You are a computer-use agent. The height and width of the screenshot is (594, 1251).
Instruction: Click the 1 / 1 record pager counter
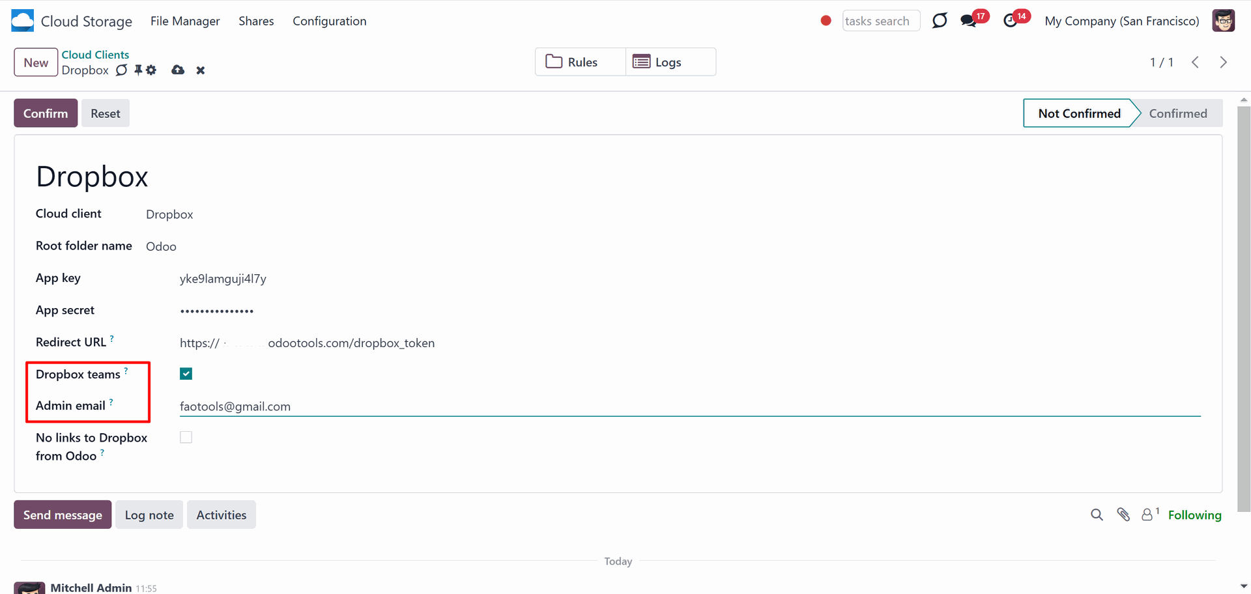click(1161, 62)
